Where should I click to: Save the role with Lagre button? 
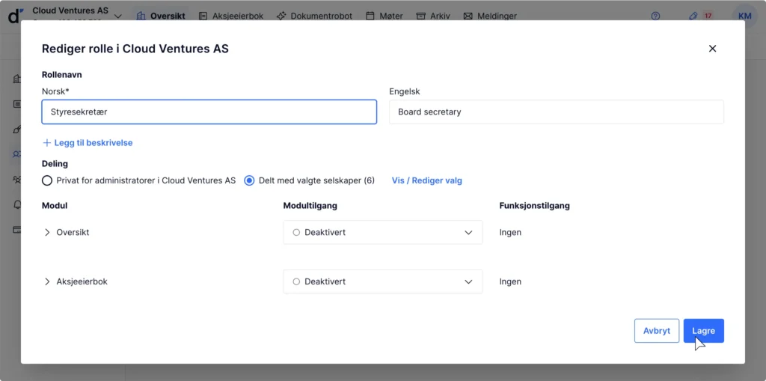[x=703, y=331]
